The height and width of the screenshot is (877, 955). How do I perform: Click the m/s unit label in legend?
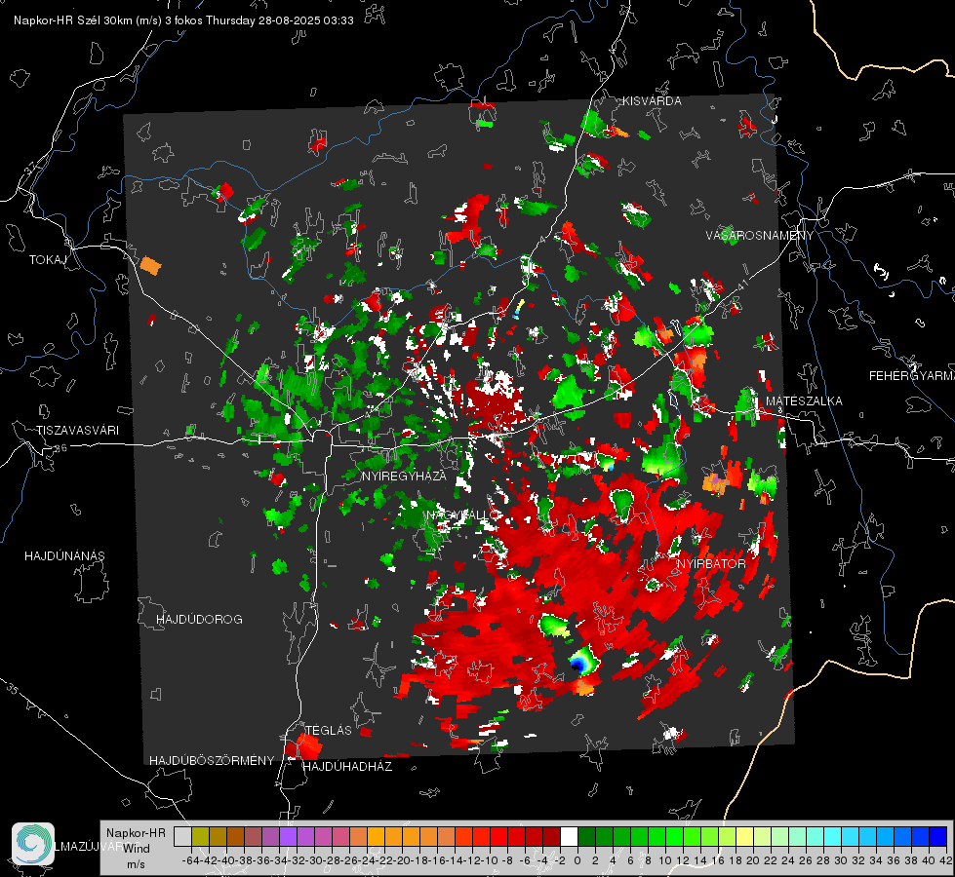[x=136, y=864]
